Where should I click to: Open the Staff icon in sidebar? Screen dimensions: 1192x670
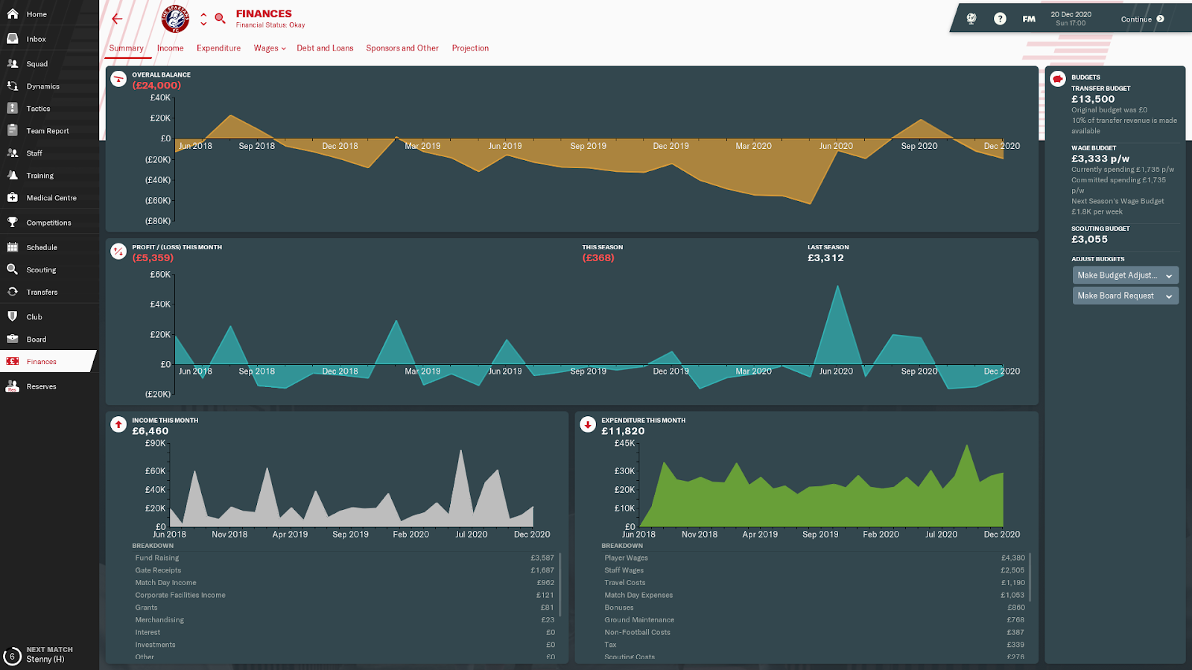pyautogui.click(x=13, y=153)
